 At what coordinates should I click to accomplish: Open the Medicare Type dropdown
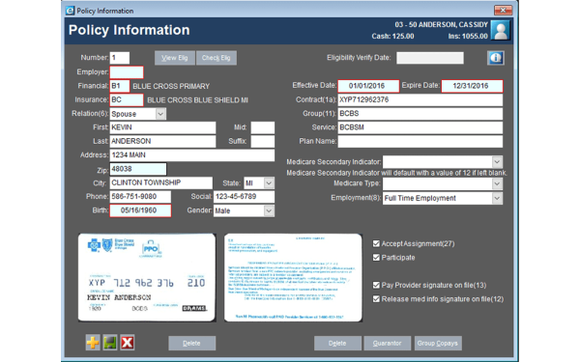(497, 183)
